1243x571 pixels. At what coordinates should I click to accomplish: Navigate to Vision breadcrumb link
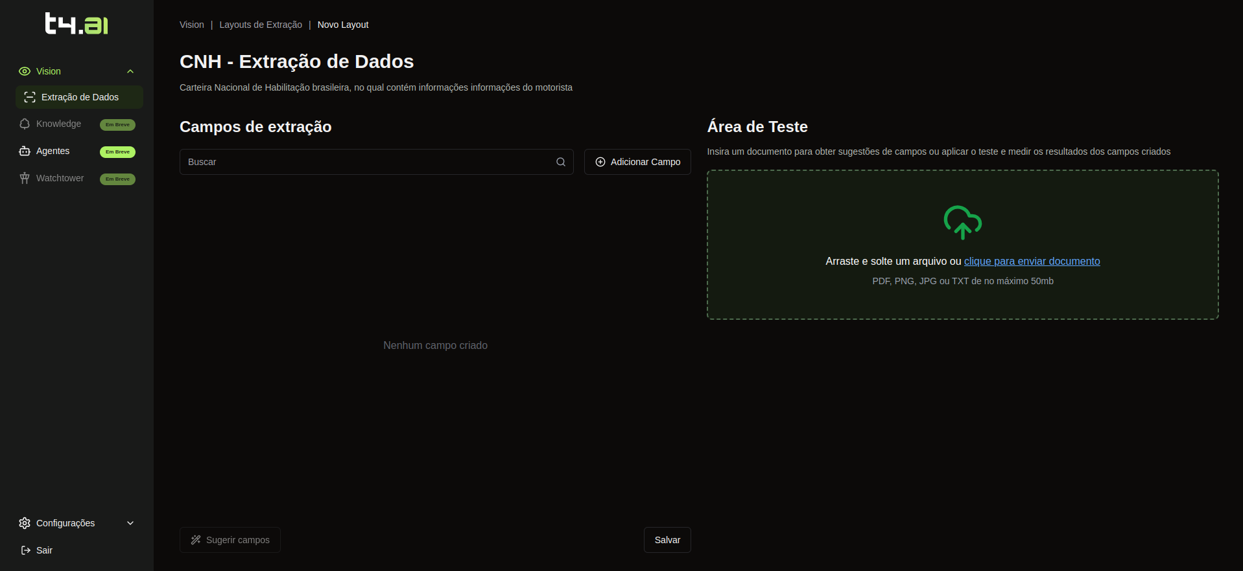point(191,25)
